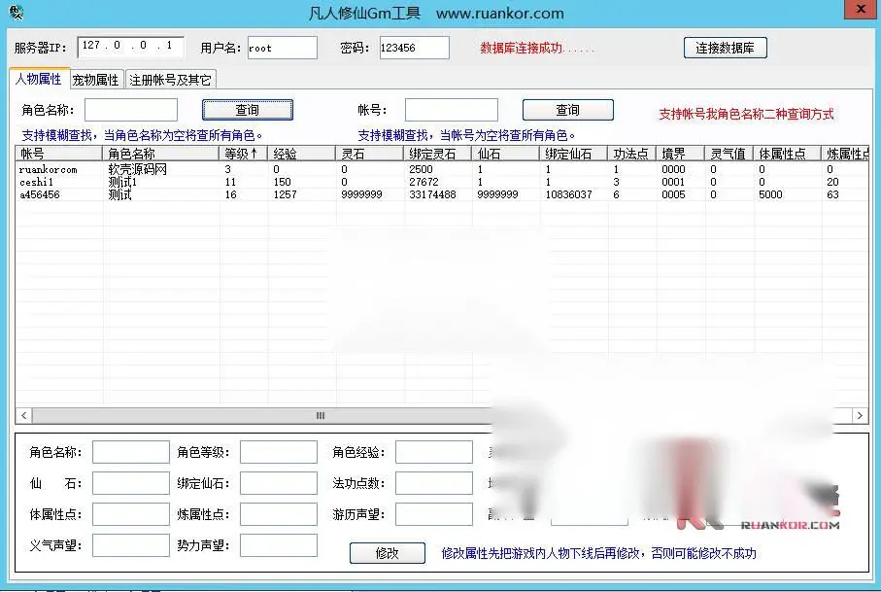
Task: Click the 势力声望 input field
Action: tap(279, 545)
